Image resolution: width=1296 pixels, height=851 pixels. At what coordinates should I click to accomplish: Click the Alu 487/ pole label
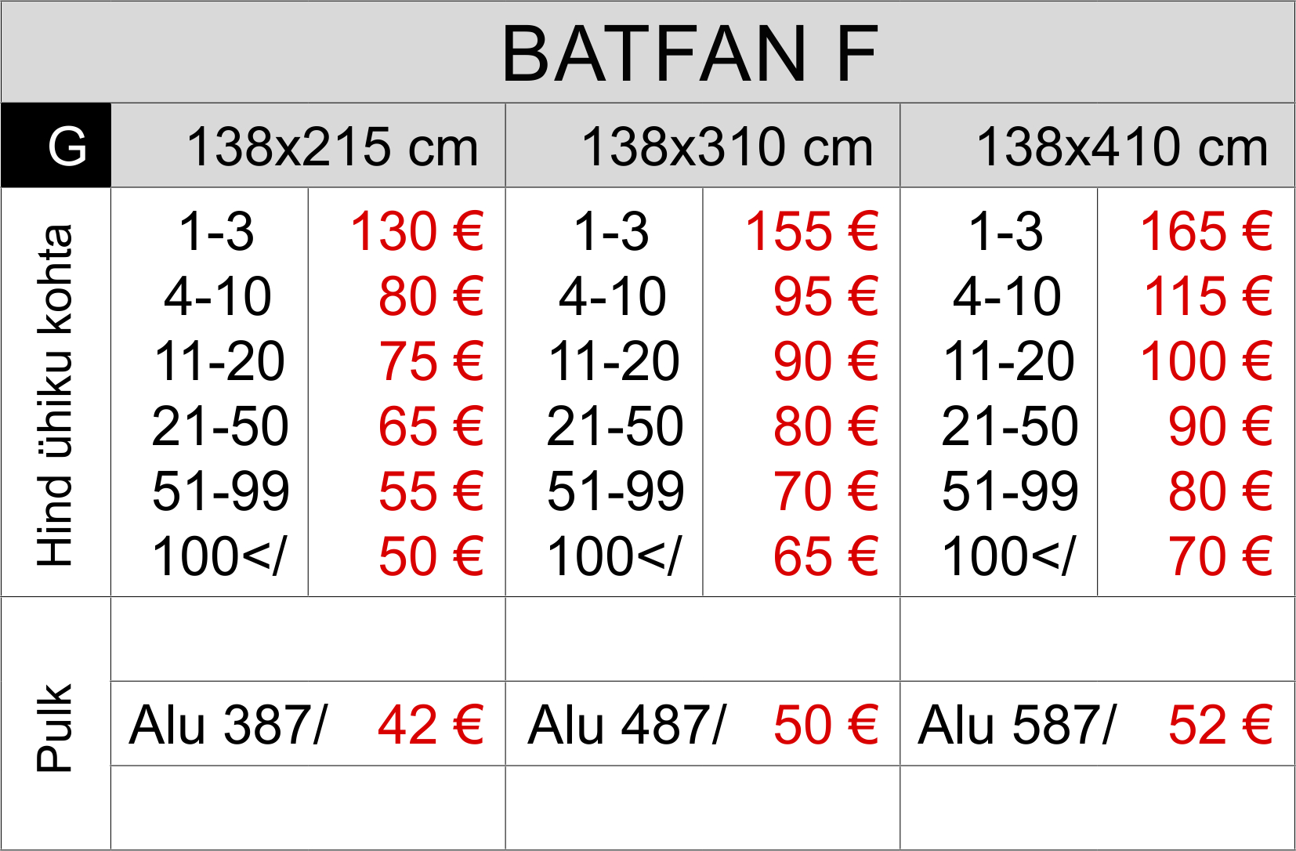click(627, 725)
